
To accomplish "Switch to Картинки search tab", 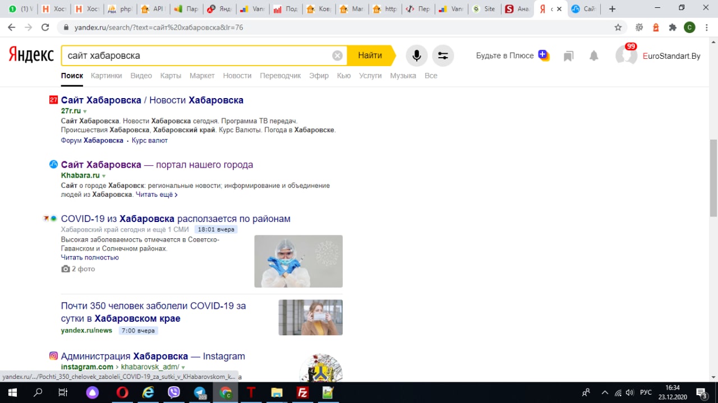I will (106, 75).
